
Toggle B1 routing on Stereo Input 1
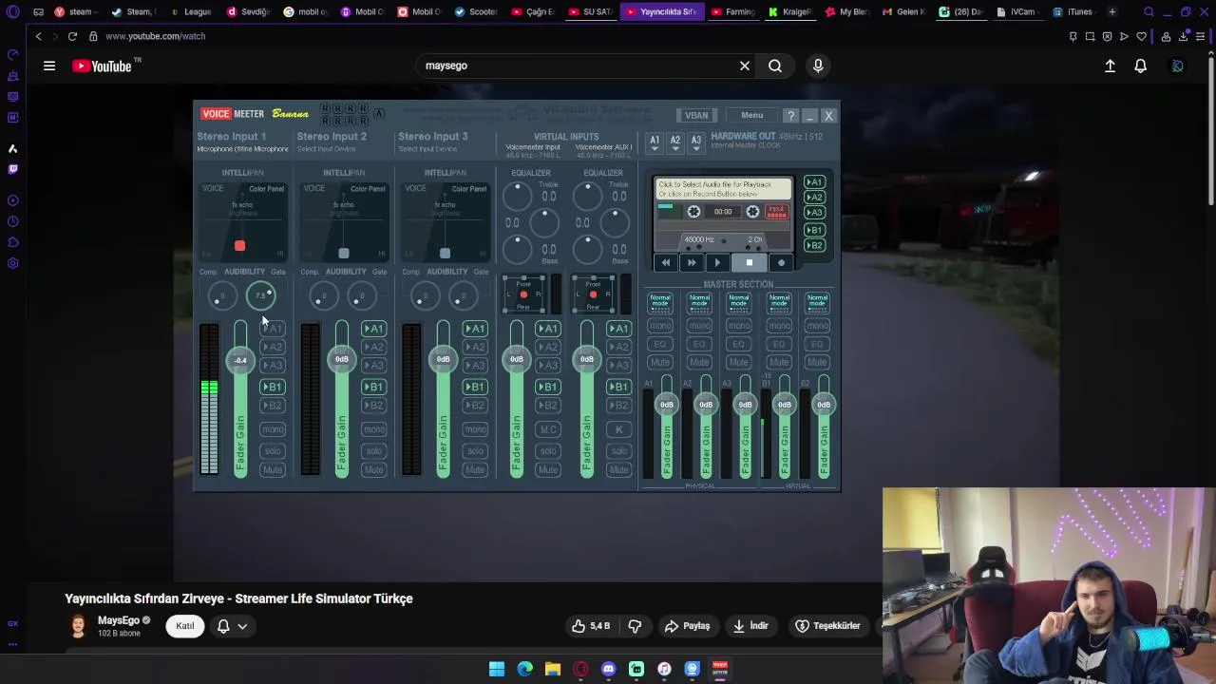pyautogui.click(x=273, y=388)
